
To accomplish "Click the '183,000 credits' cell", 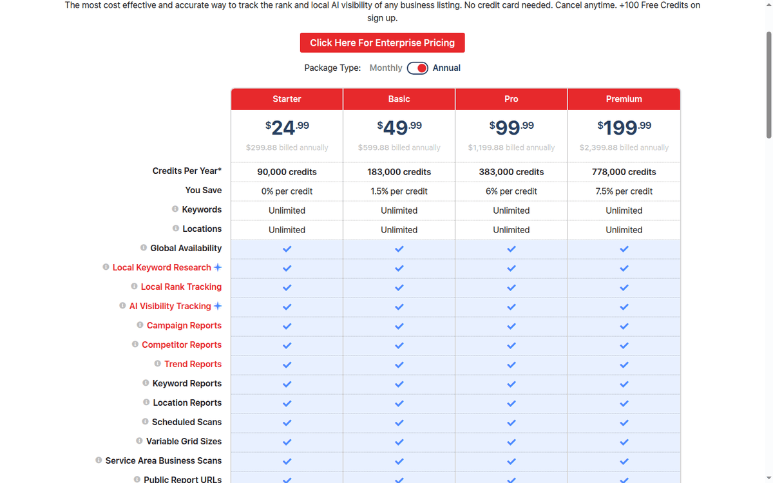I will pyautogui.click(x=399, y=172).
